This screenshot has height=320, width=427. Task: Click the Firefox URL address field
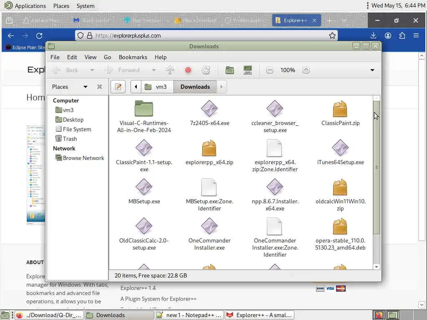[207, 36]
